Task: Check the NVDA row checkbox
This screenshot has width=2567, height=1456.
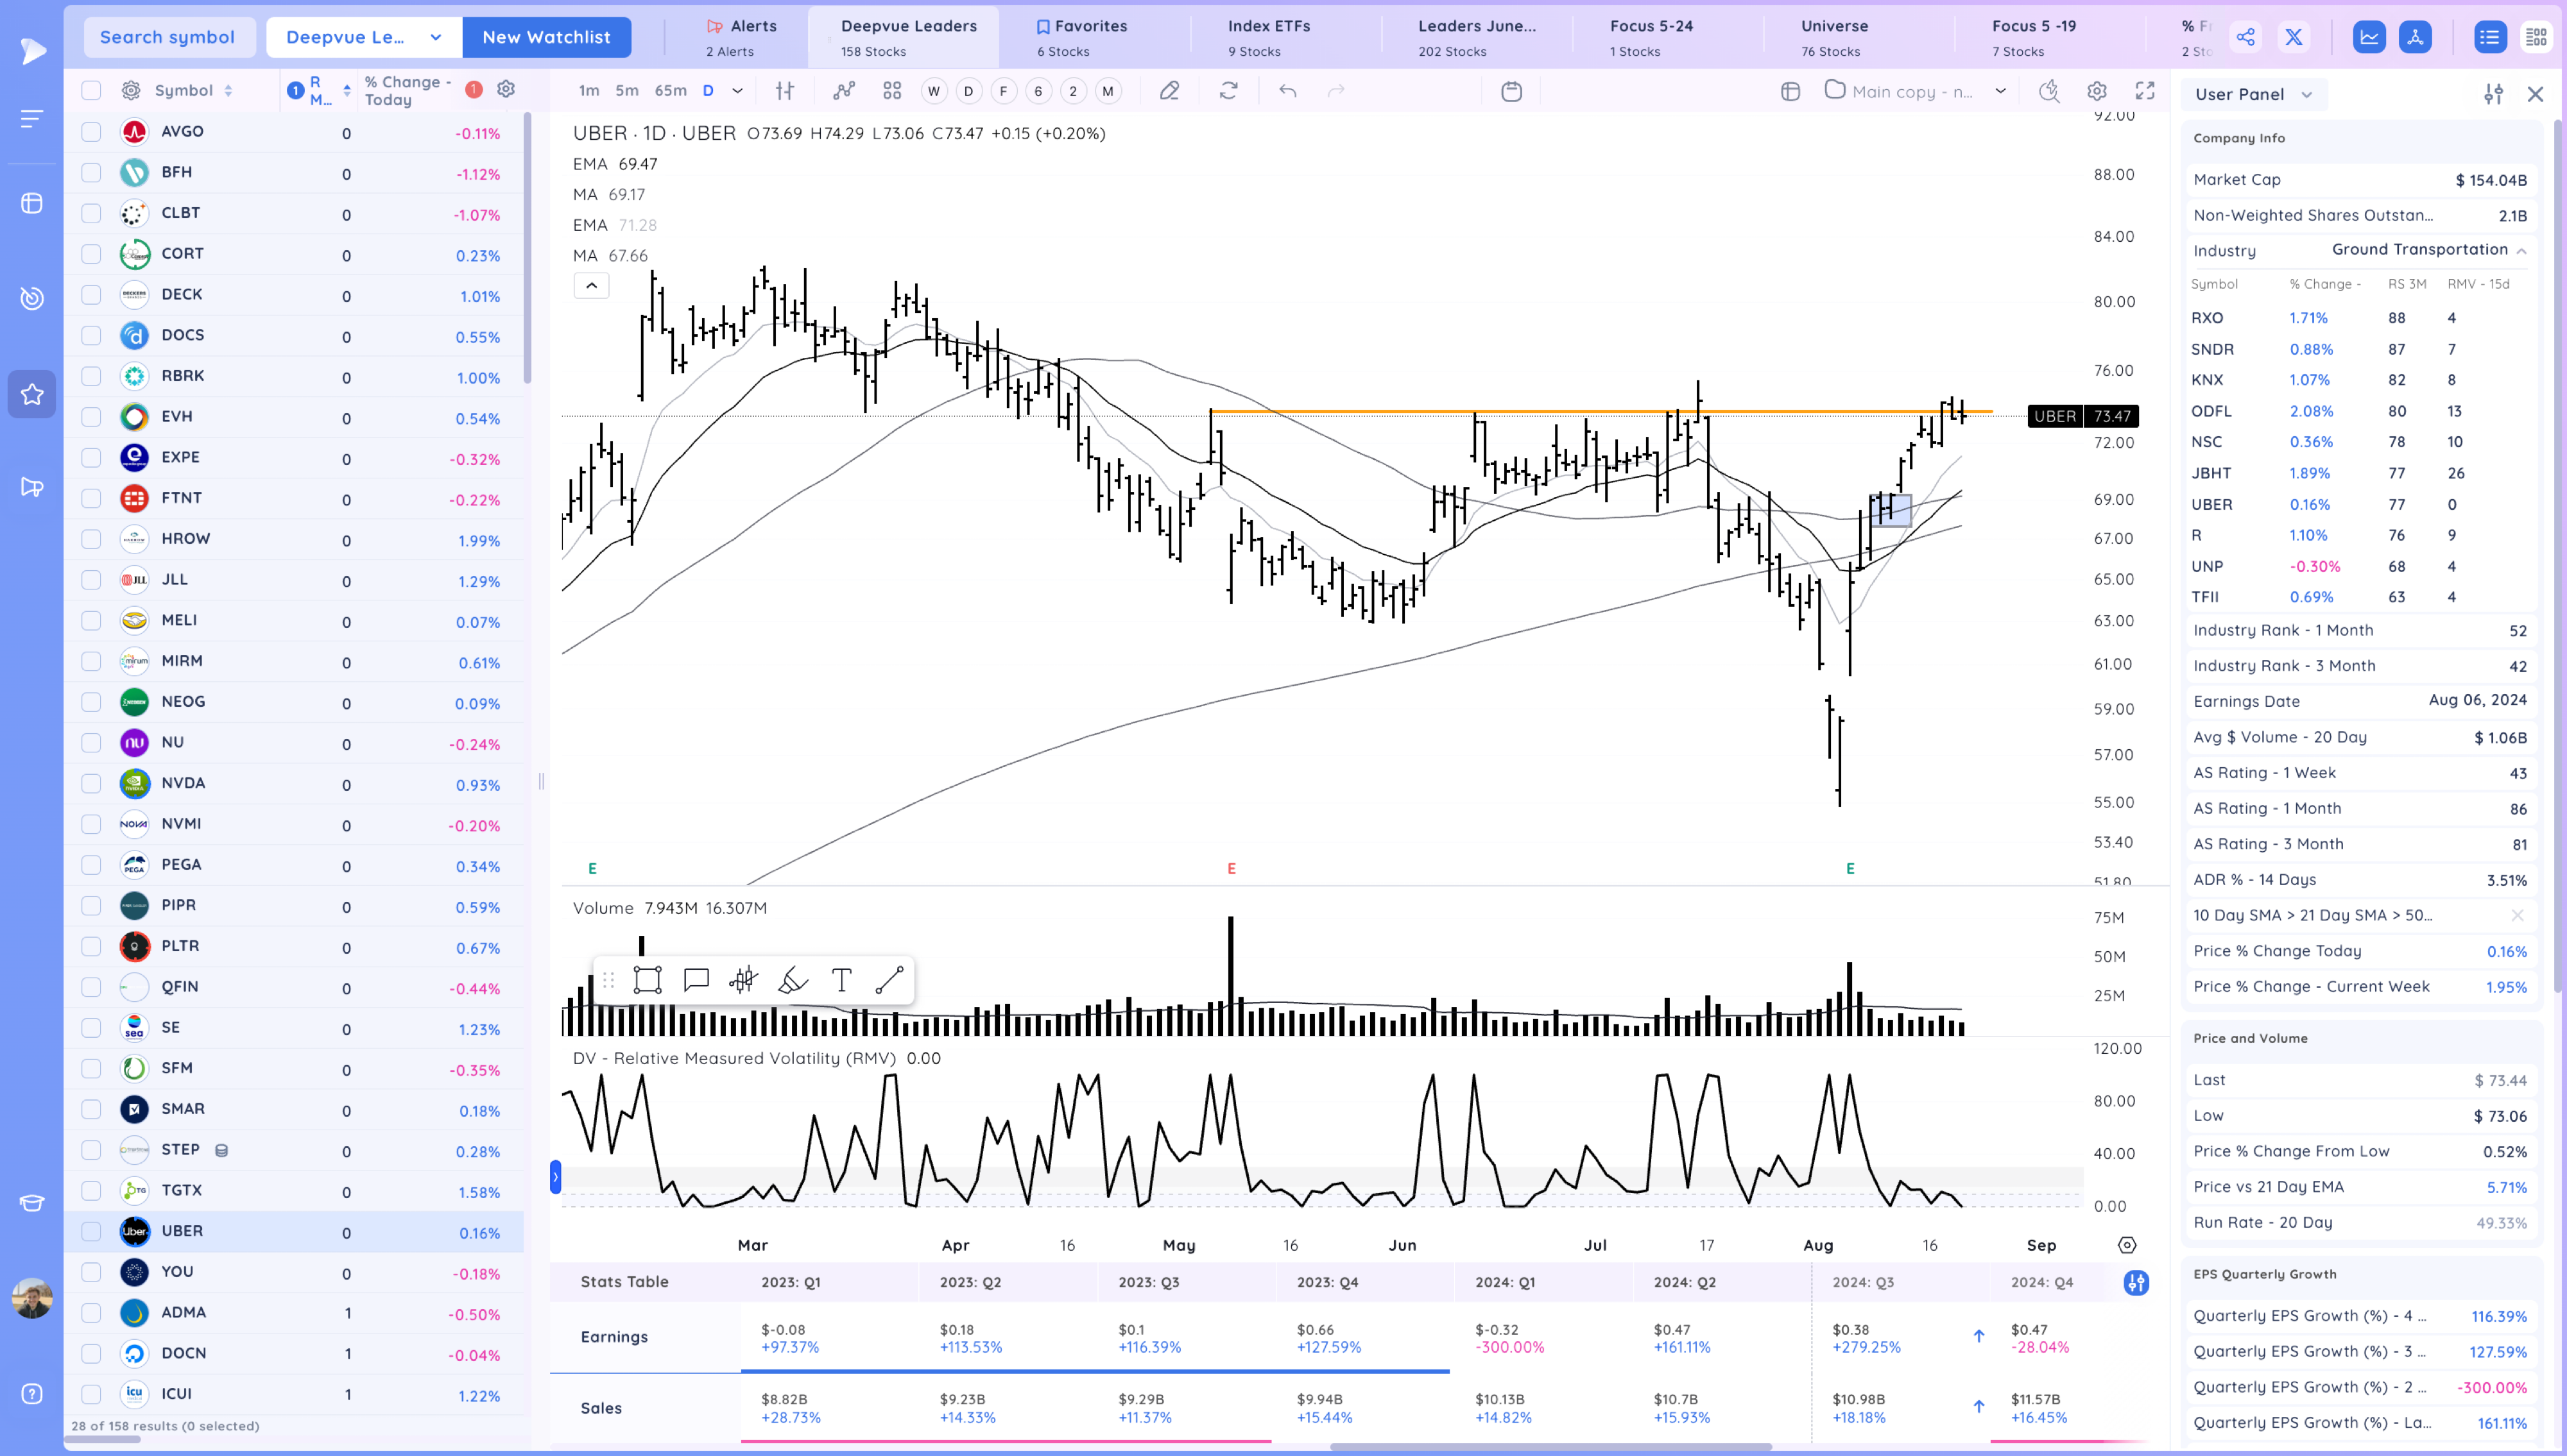Action: coord(91,784)
